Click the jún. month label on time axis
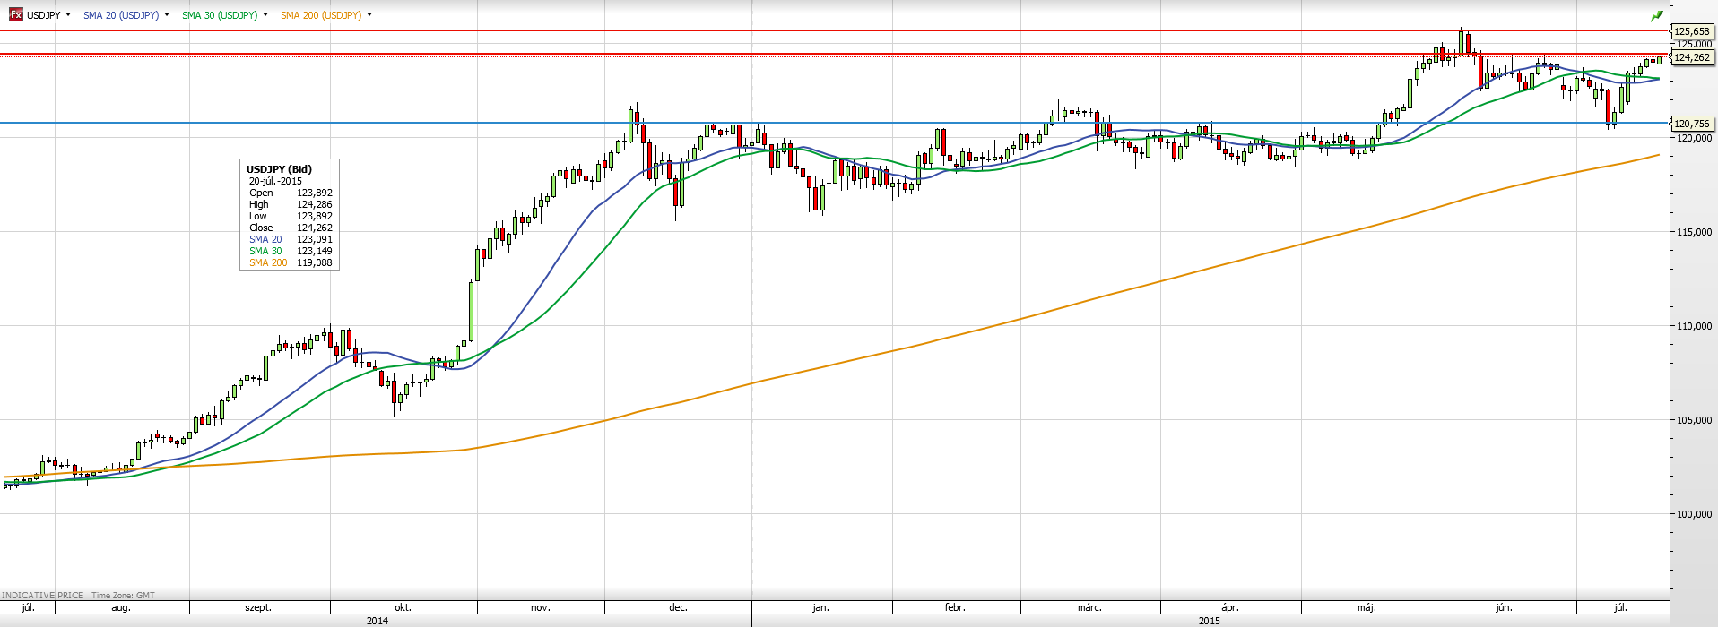This screenshot has height=627, width=1718. [1505, 607]
